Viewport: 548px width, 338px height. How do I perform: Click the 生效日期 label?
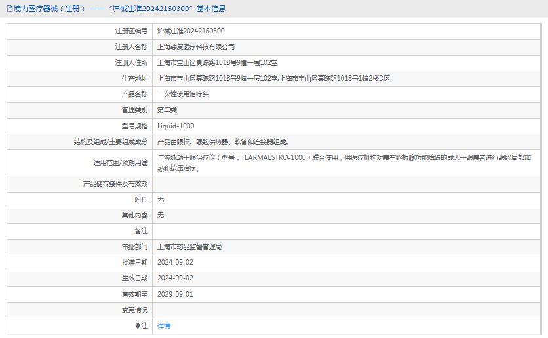134,278
